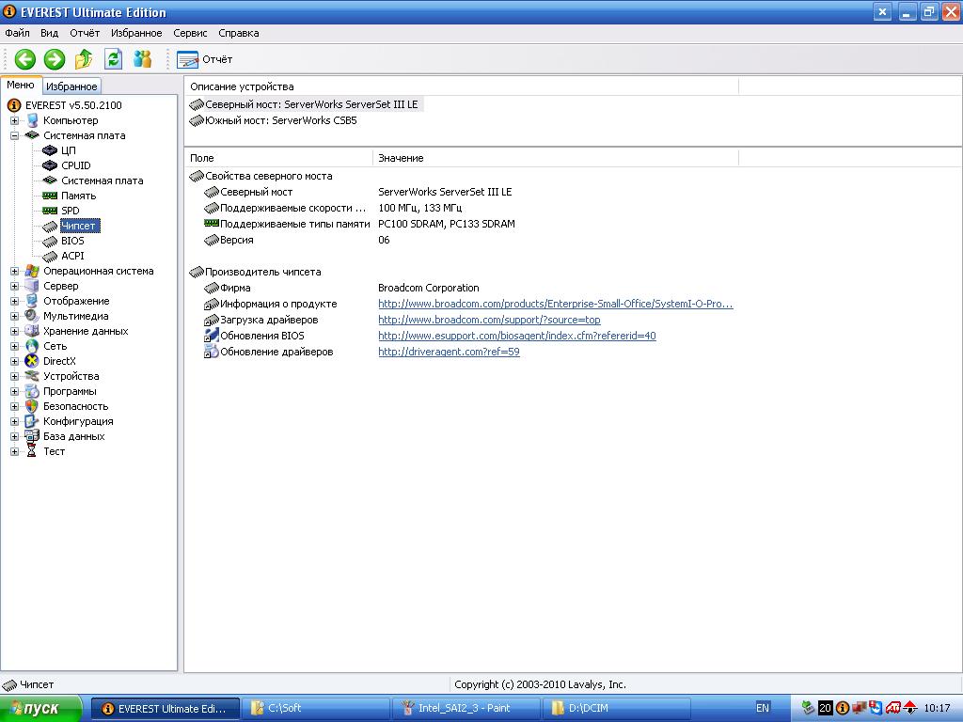This screenshot has height=722, width=963.
Task: Open the Избранное menu in the menu bar
Action: pos(136,33)
